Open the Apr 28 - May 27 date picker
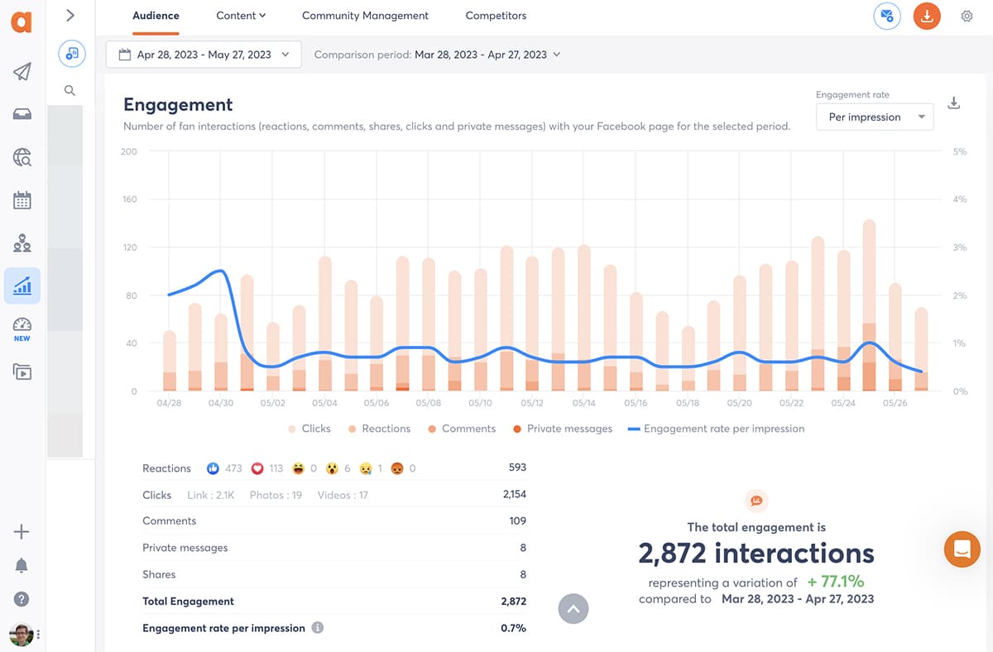993x652 pixels. click(203, 55)
